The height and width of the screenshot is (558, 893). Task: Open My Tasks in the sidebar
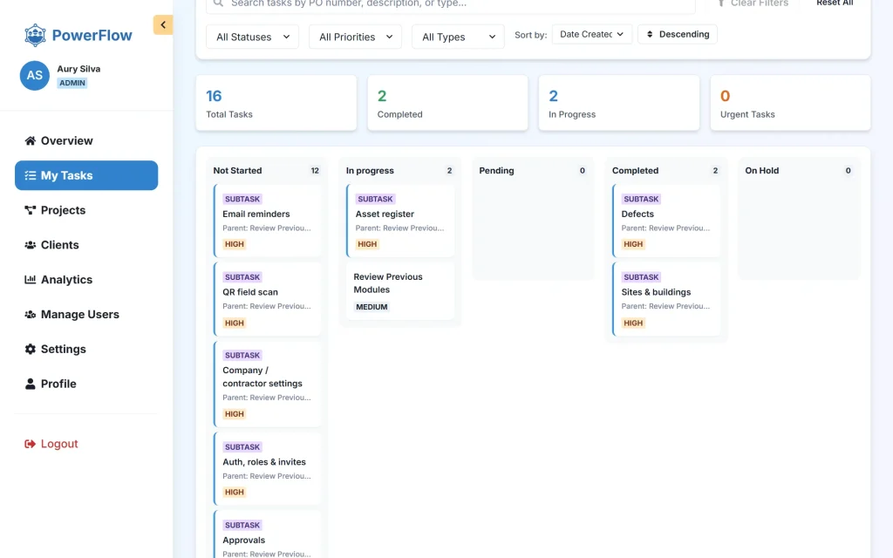click(x=86, y=175)
